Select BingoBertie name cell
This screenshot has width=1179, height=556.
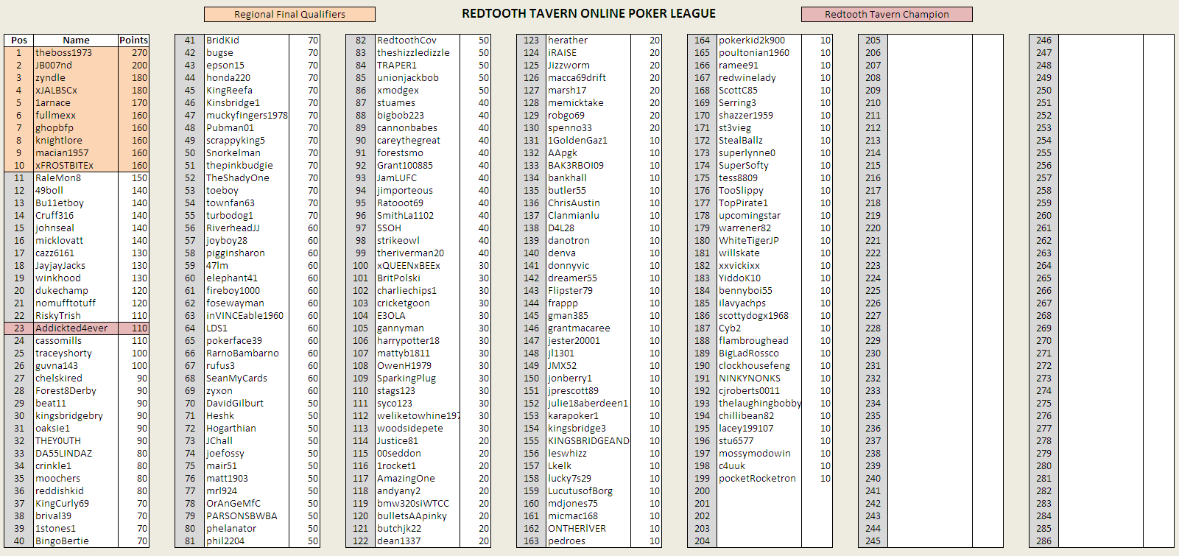tap(76, 541)
